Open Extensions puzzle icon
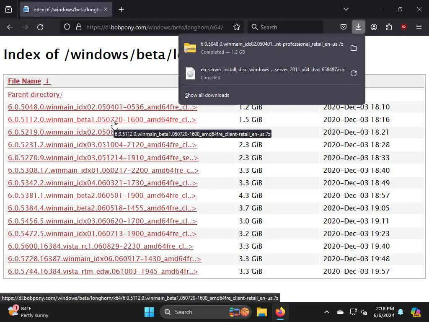This screenshot has height=322, width=429. tap(389, 27)
